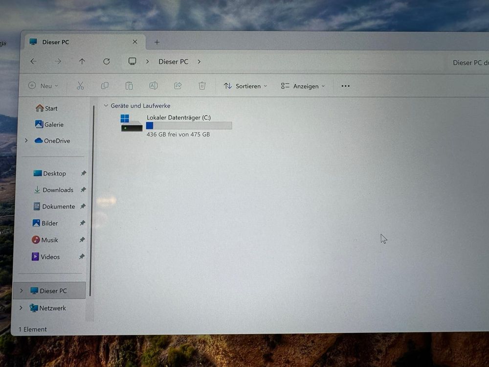This screenshot has width=489, height=367.
Task: Go up one folder level
Action: pos(82,62)
